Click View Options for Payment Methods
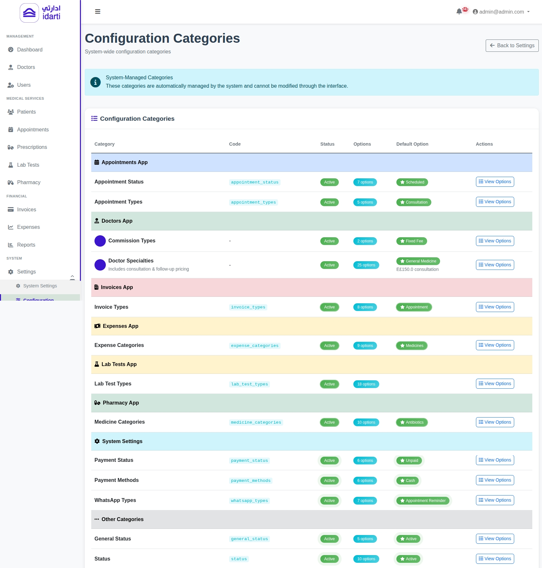 [495, 480]
